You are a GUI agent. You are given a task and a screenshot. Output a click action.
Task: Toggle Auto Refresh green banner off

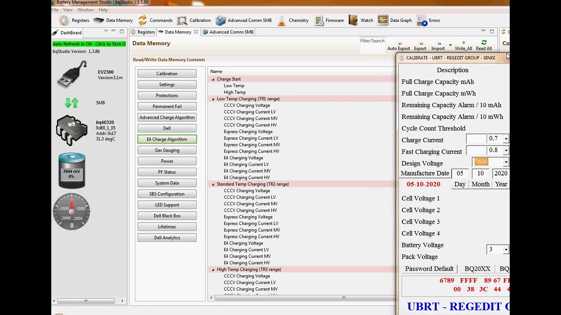(x=89, y=44)
